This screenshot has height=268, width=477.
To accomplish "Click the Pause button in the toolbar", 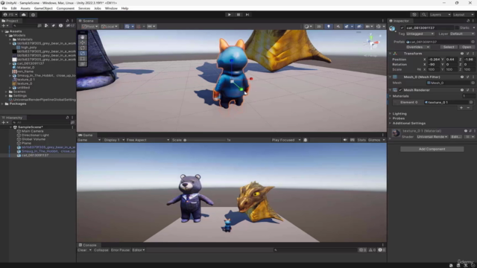I will 238,15.
